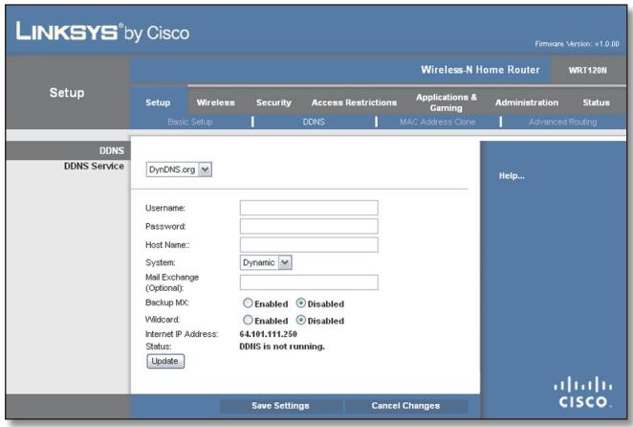Click Cancel Changes

[x=405, y=406]
